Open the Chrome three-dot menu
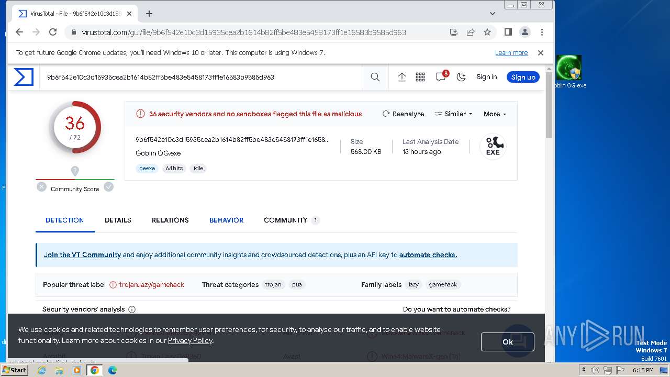Image resolution: width=670 pixels, height=377 pixels. click(x=542, y=32)
